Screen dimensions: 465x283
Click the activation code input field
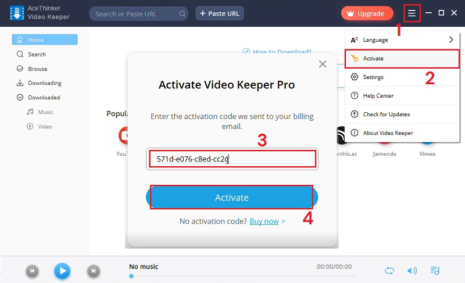(232, 159)
